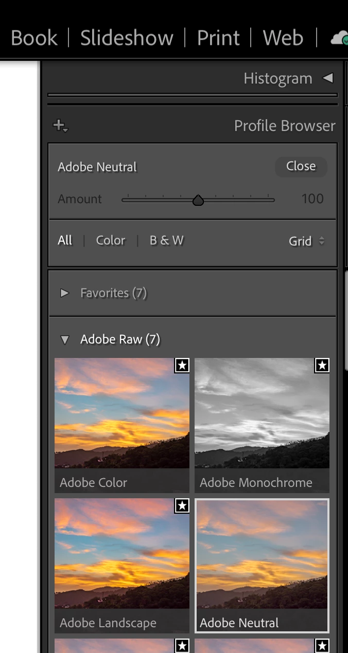Toggle favorite star on Adobe Color

pos(182,366)
